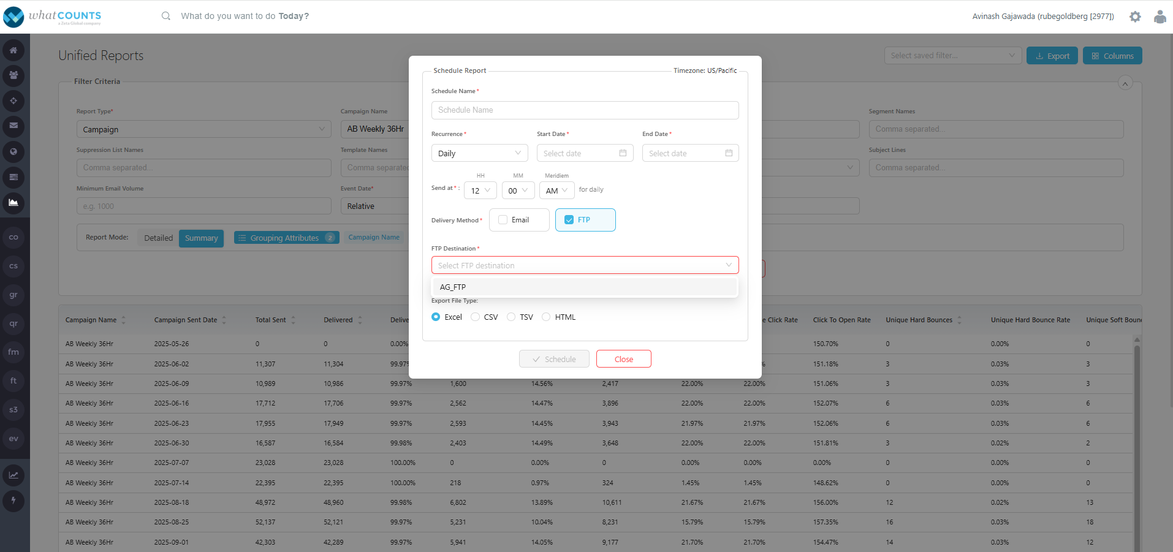Click the red Close button
1173x552 pixels.
623,359
